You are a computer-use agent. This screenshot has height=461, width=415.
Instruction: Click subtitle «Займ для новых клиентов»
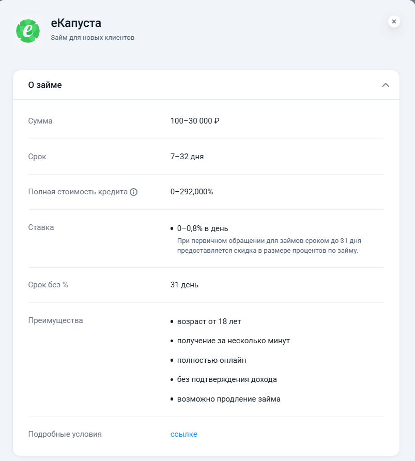point(93,38)
